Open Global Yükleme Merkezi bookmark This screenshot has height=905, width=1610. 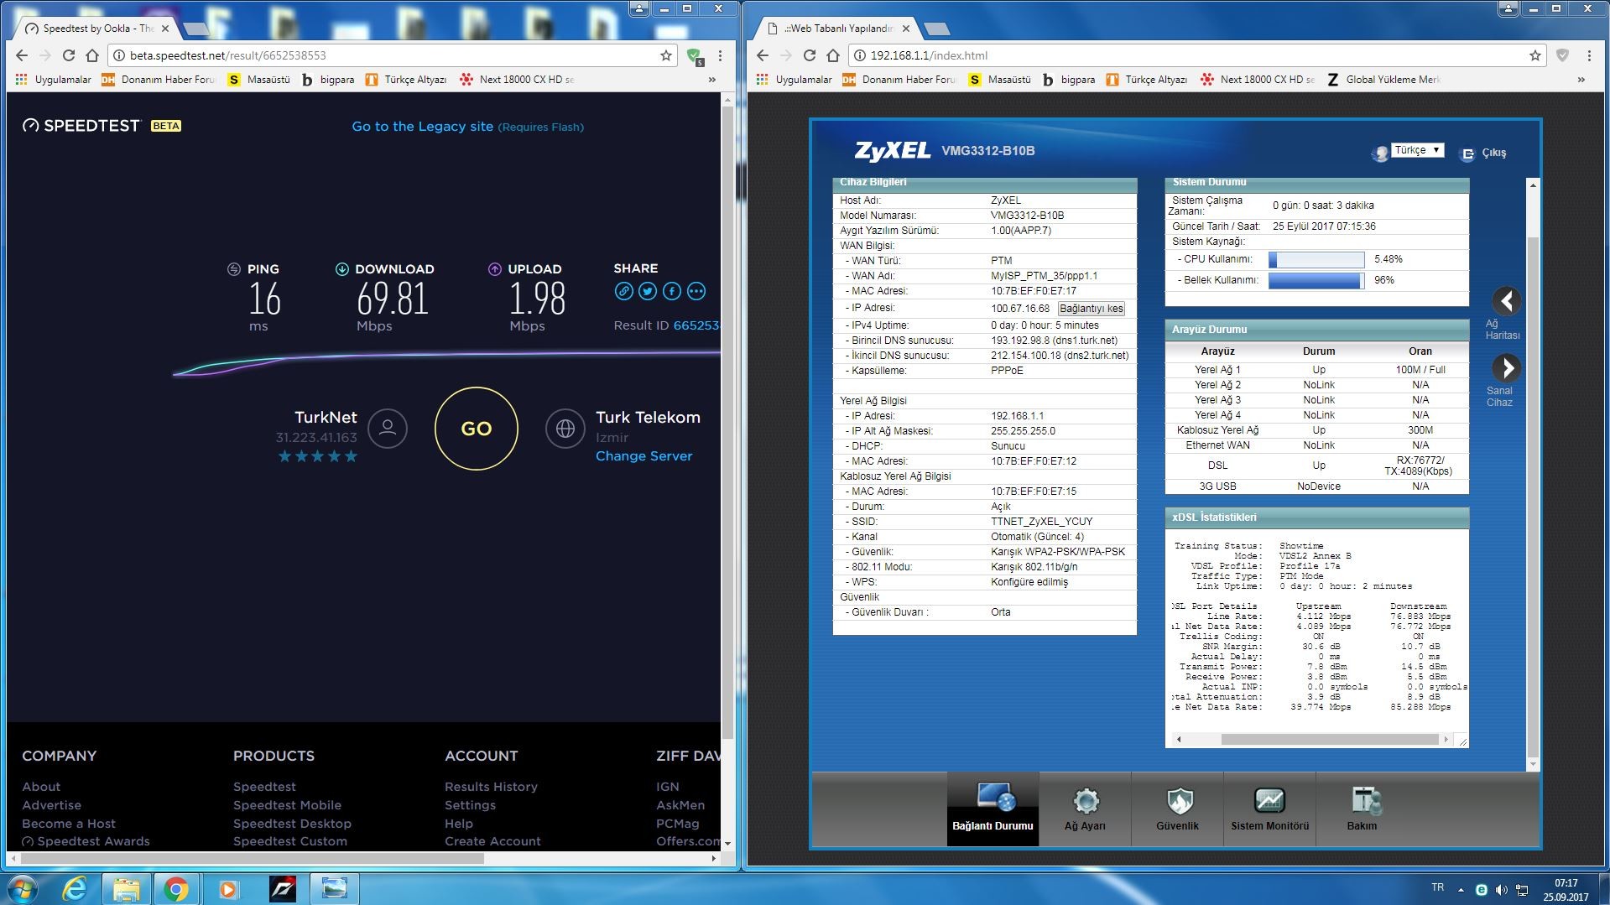[1383, 80]
